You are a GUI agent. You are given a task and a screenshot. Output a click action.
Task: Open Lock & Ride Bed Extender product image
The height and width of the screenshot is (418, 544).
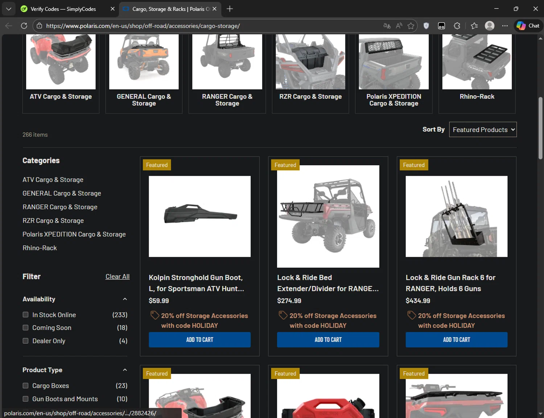click(328, 216)
